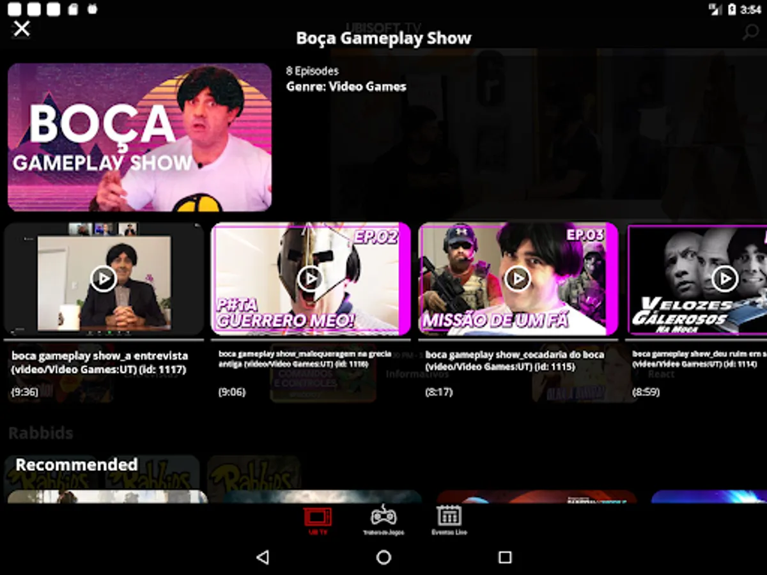This screenshot has width=767, height=575.
Task: Click the 'Boça Gameplay Show' header title
Action: (x=383, y=38)
